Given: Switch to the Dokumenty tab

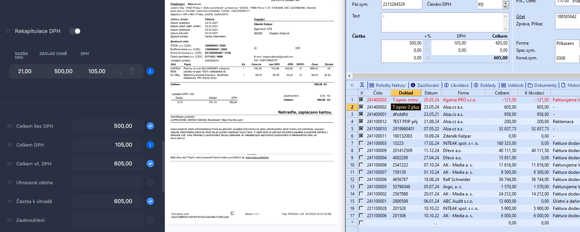Looking at the screenshot, I should click(542, 85).
